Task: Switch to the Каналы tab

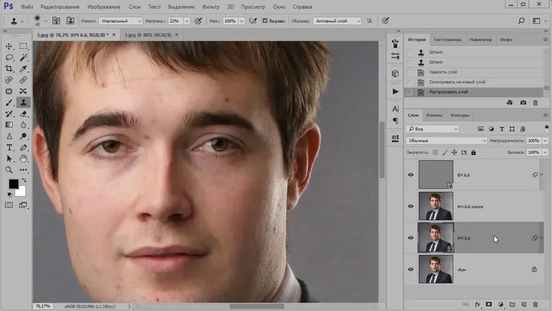Action: [434, 115]
